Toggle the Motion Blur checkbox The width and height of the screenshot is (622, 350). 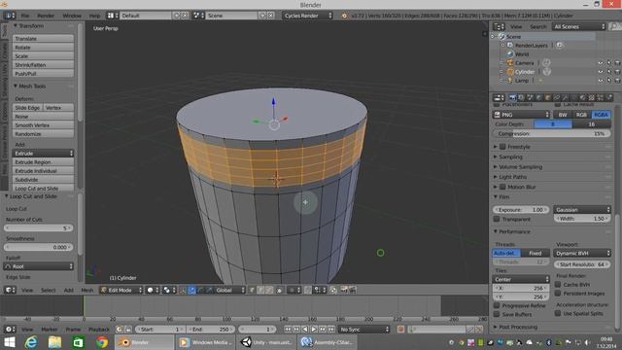(502, 187)
